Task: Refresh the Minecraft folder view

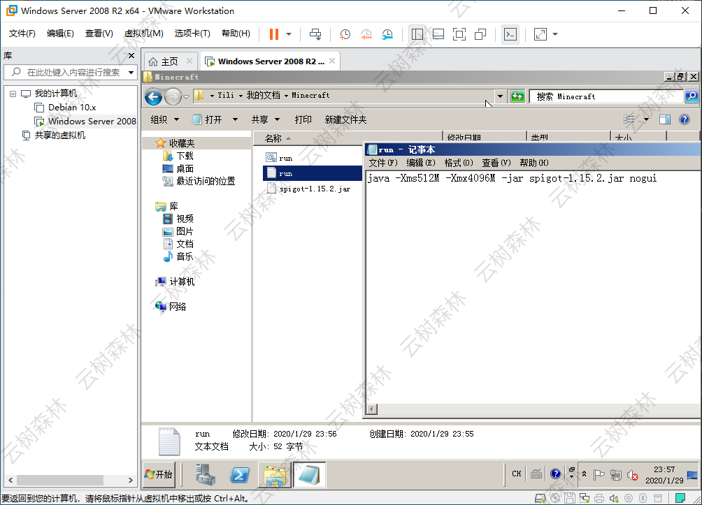Action: (x=517, y=96)
